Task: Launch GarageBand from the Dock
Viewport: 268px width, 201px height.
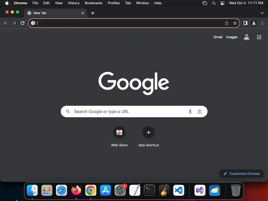Action: pos(164,190)
